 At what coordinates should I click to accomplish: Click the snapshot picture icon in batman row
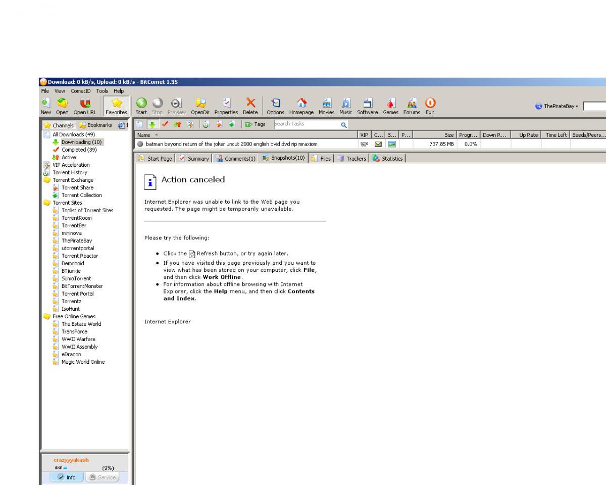click(x=392, y=144)
